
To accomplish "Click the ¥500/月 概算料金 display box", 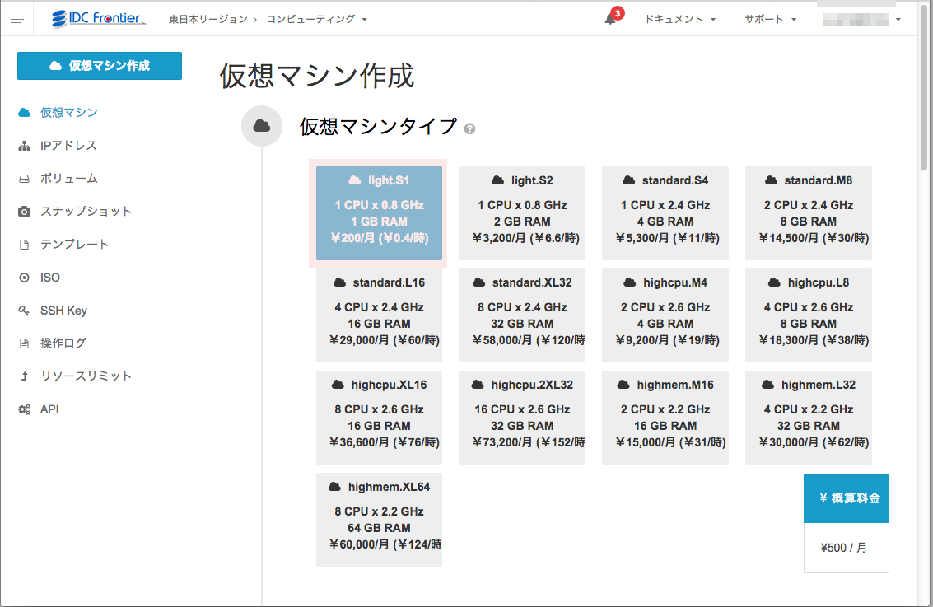I will pos(846,546).
